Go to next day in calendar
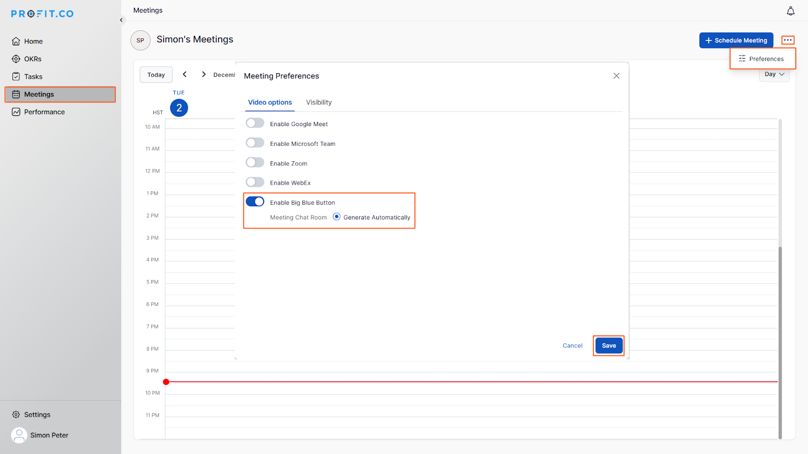Viewport: 808px width, 454px height. click(x=204, y=74)
